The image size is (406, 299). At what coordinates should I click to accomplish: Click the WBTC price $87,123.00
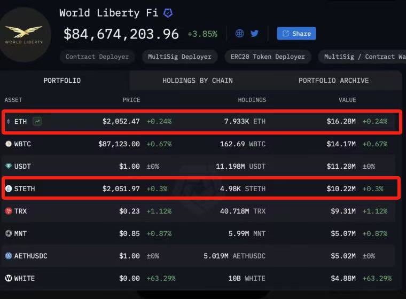click(x=119, y=144)
